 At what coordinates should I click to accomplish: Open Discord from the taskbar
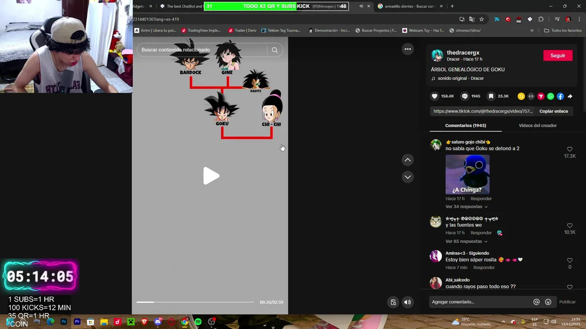click(158, 322)
